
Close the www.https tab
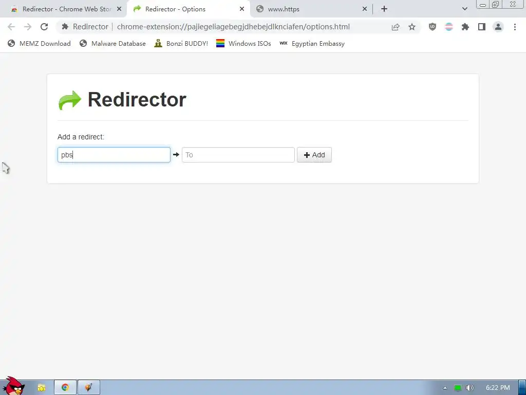365,9
